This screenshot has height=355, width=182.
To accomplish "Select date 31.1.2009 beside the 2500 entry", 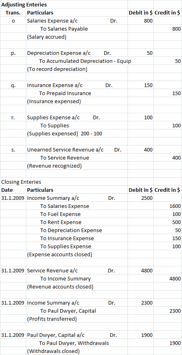I will tap(13, 198).
